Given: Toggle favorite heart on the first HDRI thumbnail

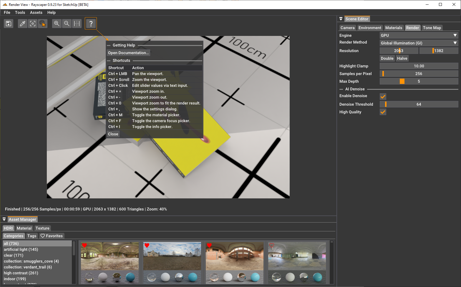Looking at the screenshot, I should point(84,245).
